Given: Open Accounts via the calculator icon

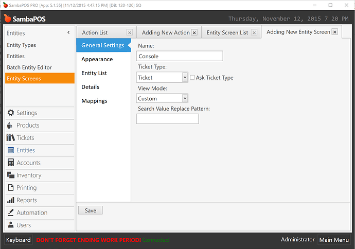Looking at the screenshot, I should click(x=11, y=163).
